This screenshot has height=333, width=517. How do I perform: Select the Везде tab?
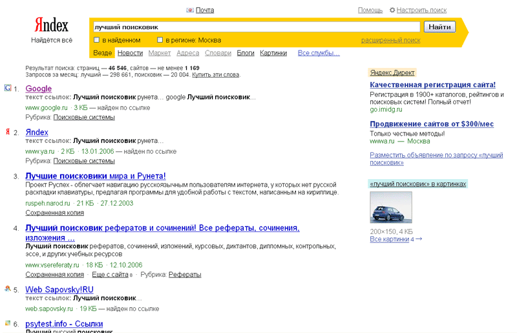103,53
